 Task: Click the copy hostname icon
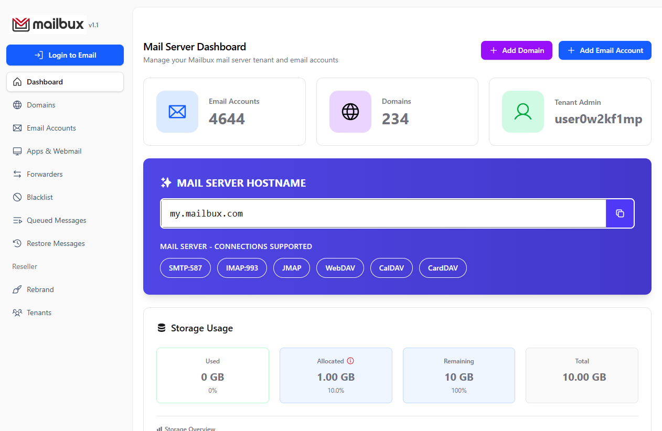(620, 213)
